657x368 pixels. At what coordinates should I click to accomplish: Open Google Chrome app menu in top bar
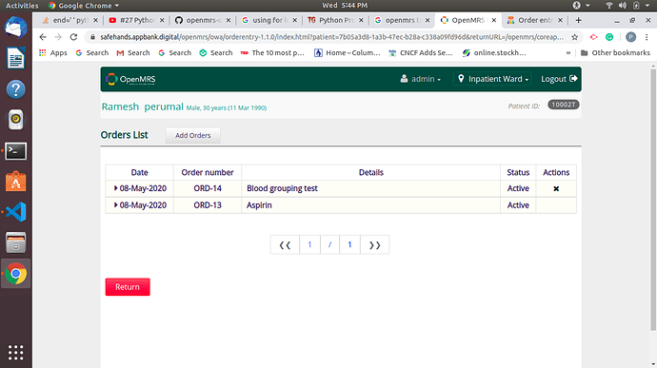[84, 6]
